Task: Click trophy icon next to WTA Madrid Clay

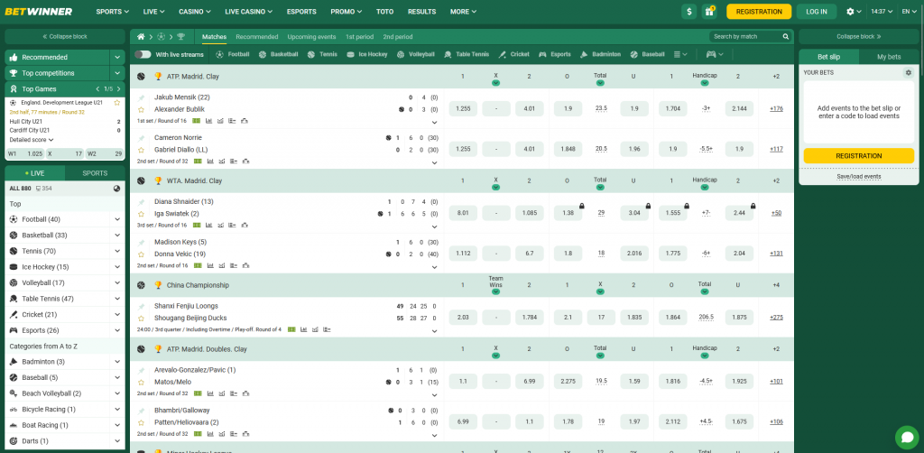Action: point(158,180)
